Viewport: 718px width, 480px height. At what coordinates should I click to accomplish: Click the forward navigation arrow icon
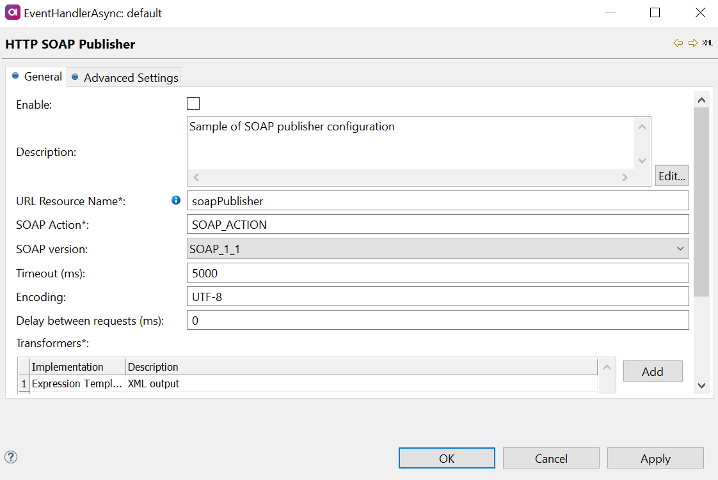[692, 43]
